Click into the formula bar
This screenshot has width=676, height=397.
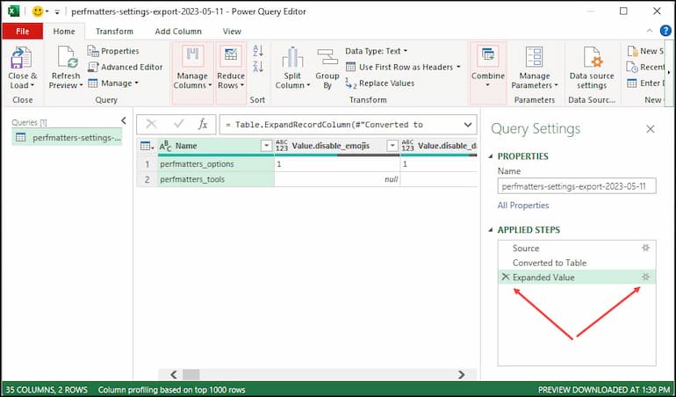(x=341, y=125)
